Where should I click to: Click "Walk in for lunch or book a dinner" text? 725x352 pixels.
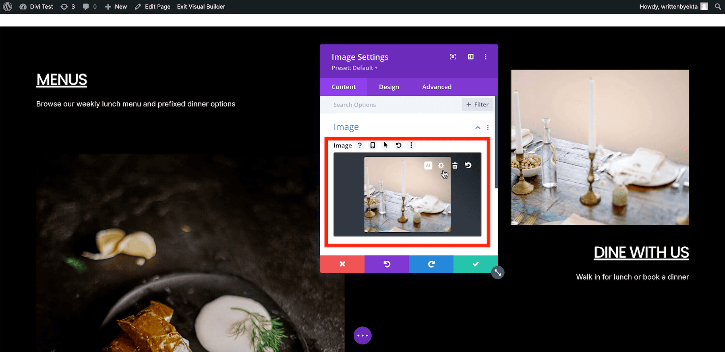(x=632, y=277)
